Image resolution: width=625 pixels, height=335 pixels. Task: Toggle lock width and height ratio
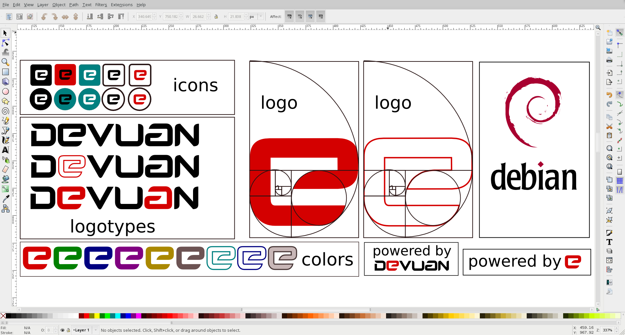(x=216, y=17)
